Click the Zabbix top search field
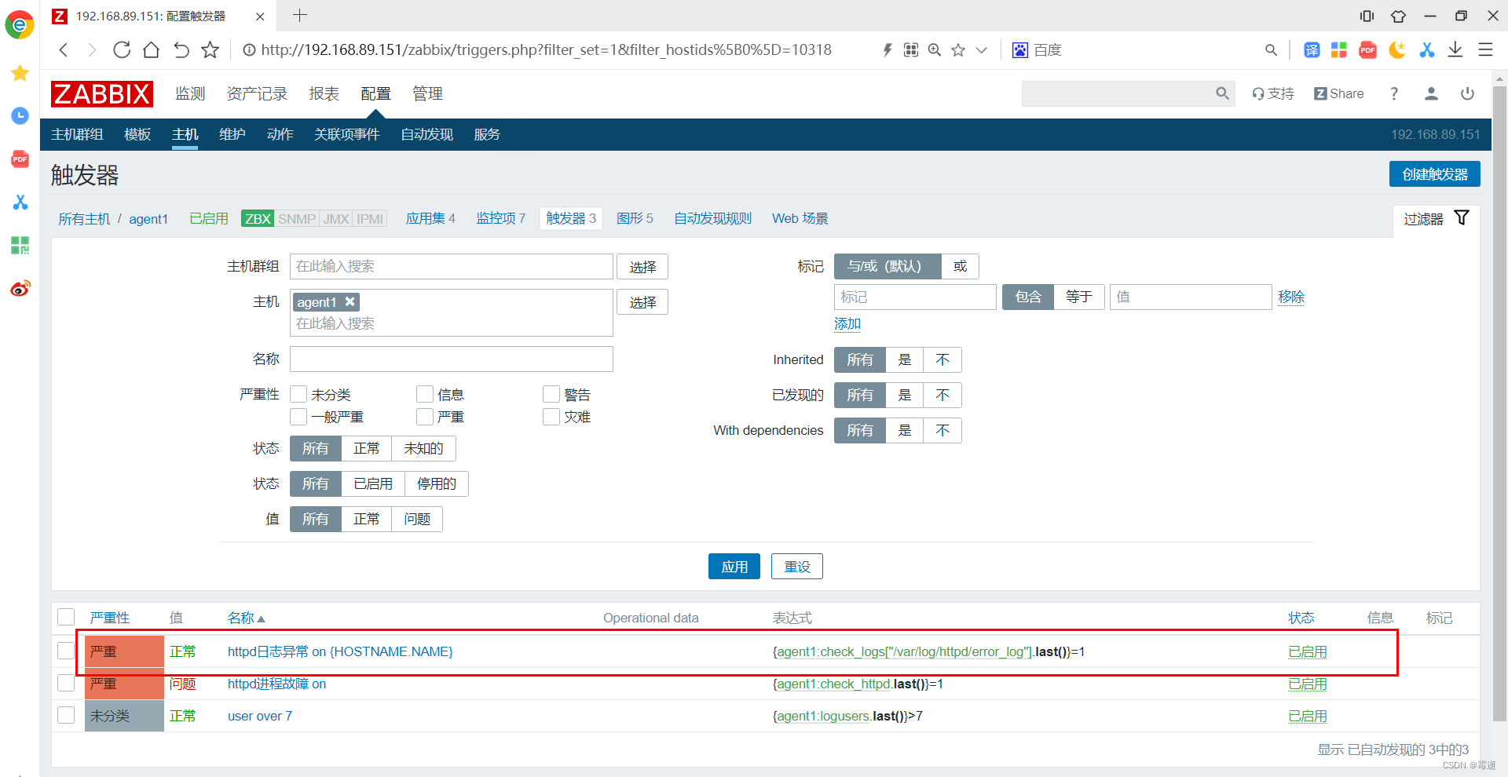 point(1118,93)
